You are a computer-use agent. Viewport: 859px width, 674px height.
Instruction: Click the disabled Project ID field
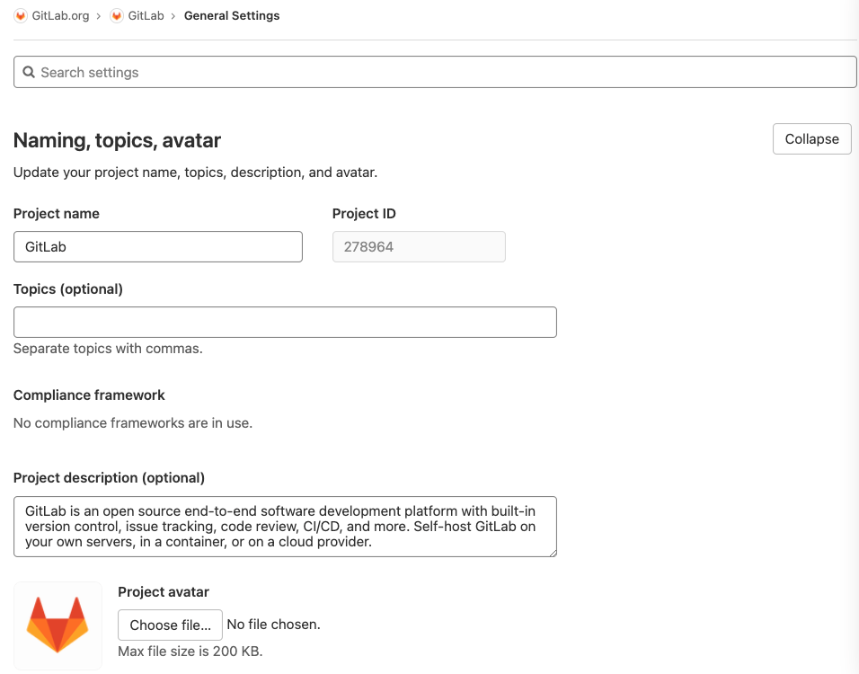pos(419,246)
